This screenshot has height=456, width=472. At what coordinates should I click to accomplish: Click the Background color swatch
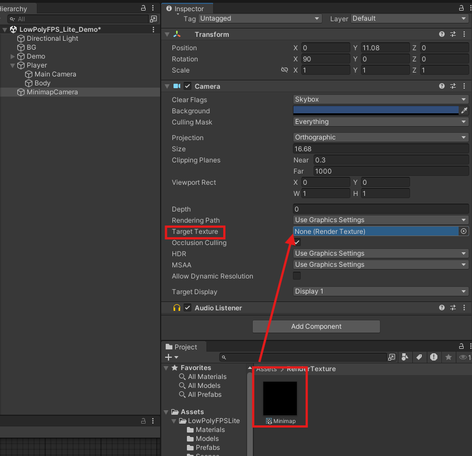click(375, 111)
